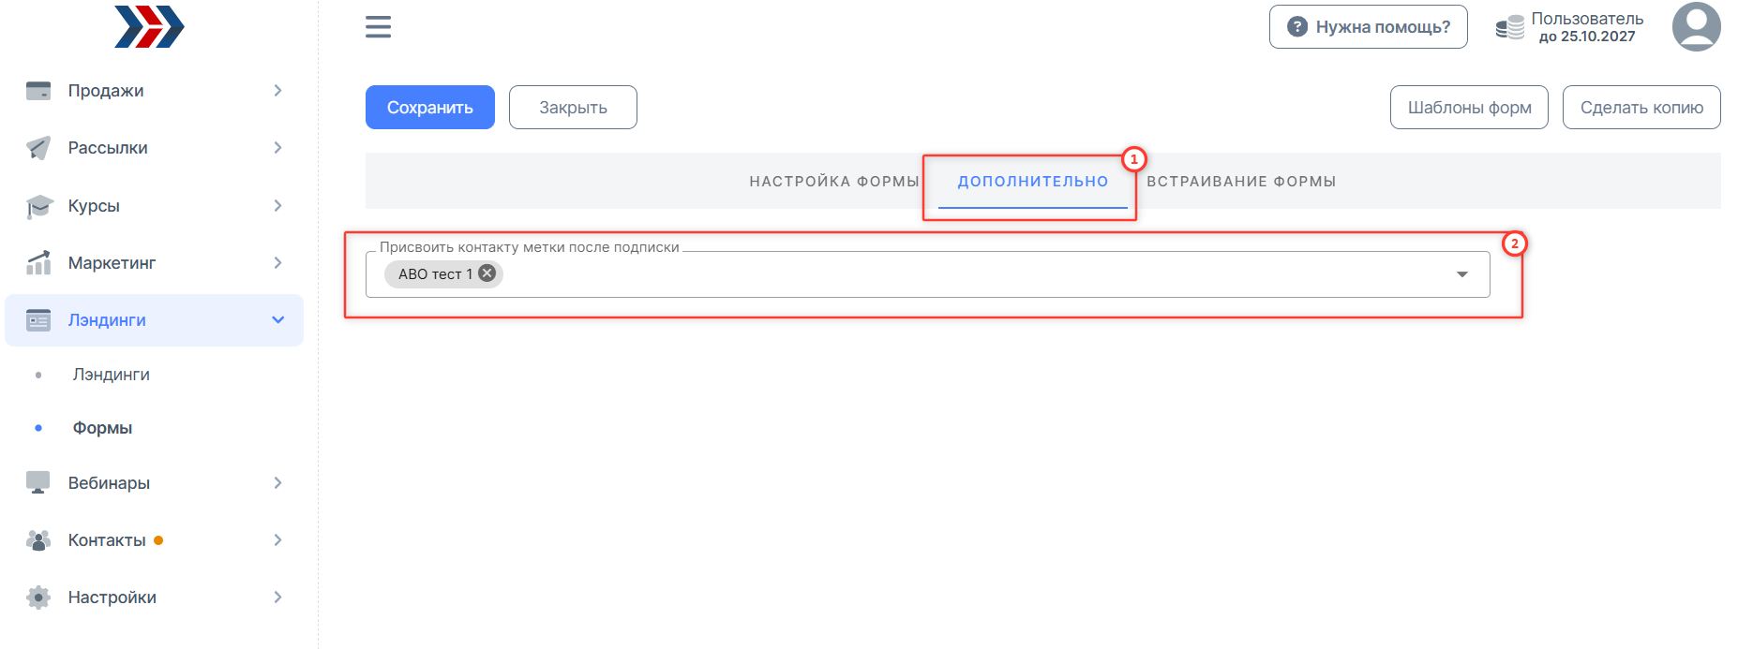Click the Вебинары monitor icon
Image resolution: width=1753 pixels, height=649 pixels.
coord(38,482)
